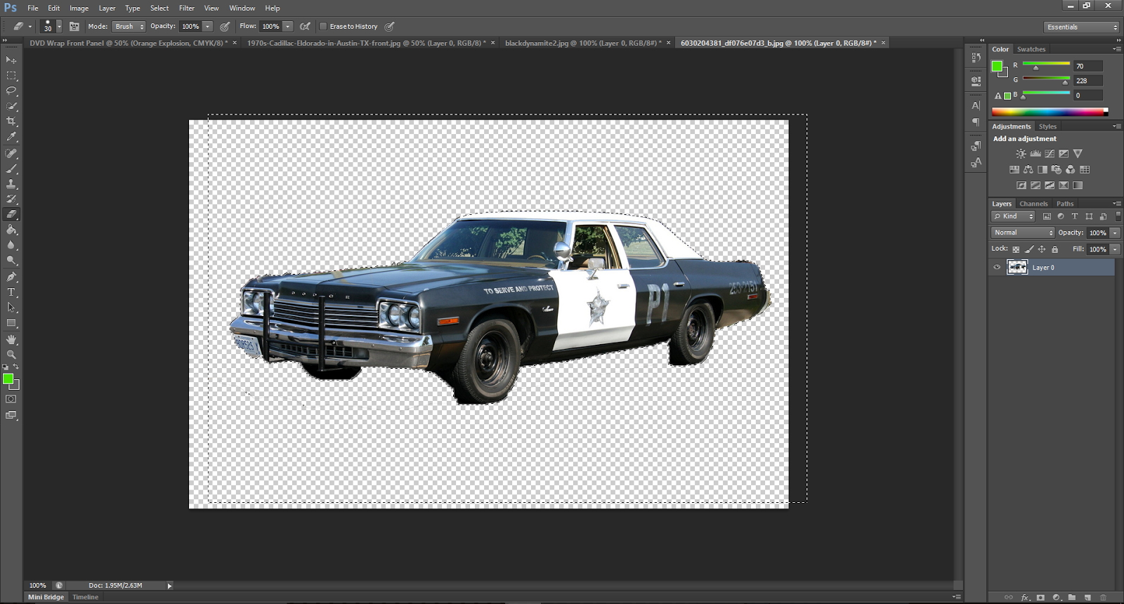Screen dimensions: 1124x604
Task: Switch to the Swatches tab
Action: pyautogui.click(x=1031, y=49)
